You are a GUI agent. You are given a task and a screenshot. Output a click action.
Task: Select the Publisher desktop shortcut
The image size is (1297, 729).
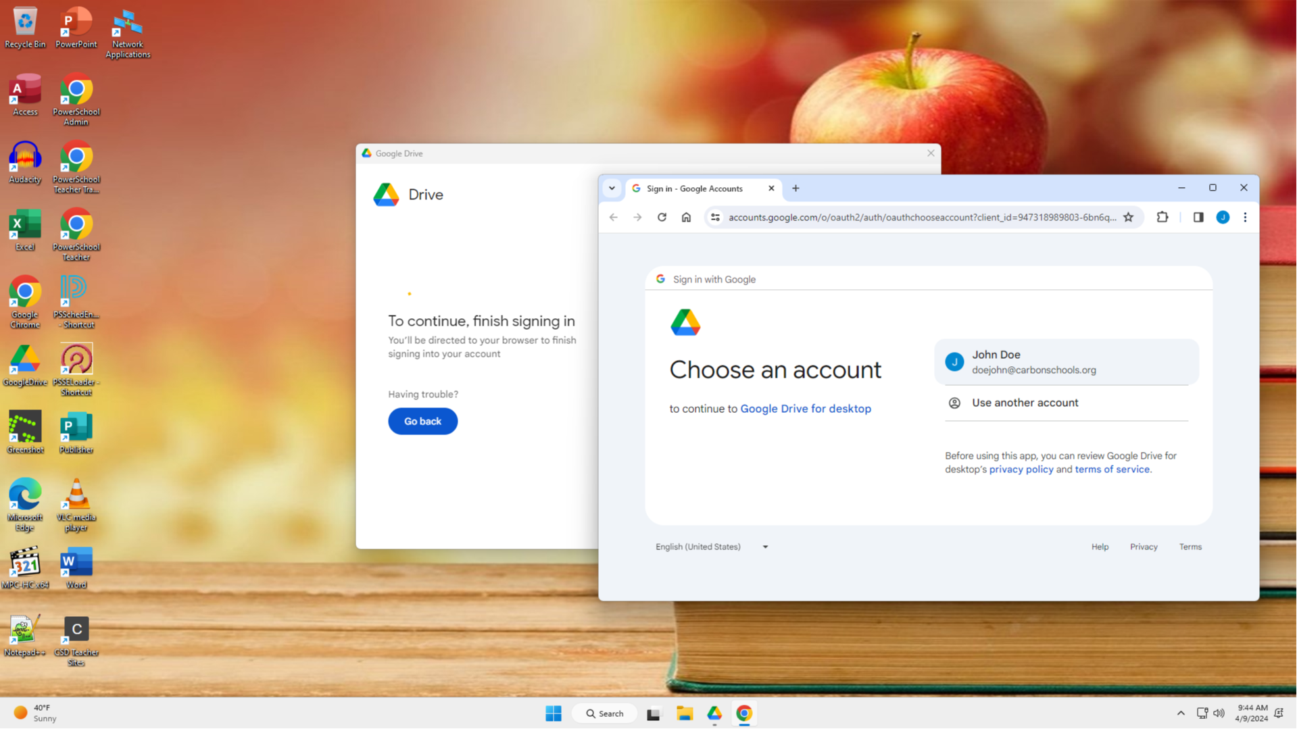tap(76, 434)
